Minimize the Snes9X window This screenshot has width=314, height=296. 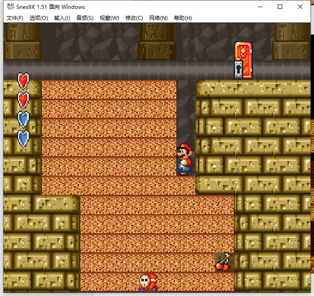coord(260,7)
